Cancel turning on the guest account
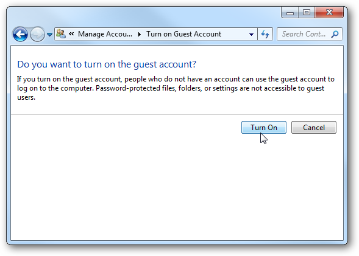 [x=314, y=128]
